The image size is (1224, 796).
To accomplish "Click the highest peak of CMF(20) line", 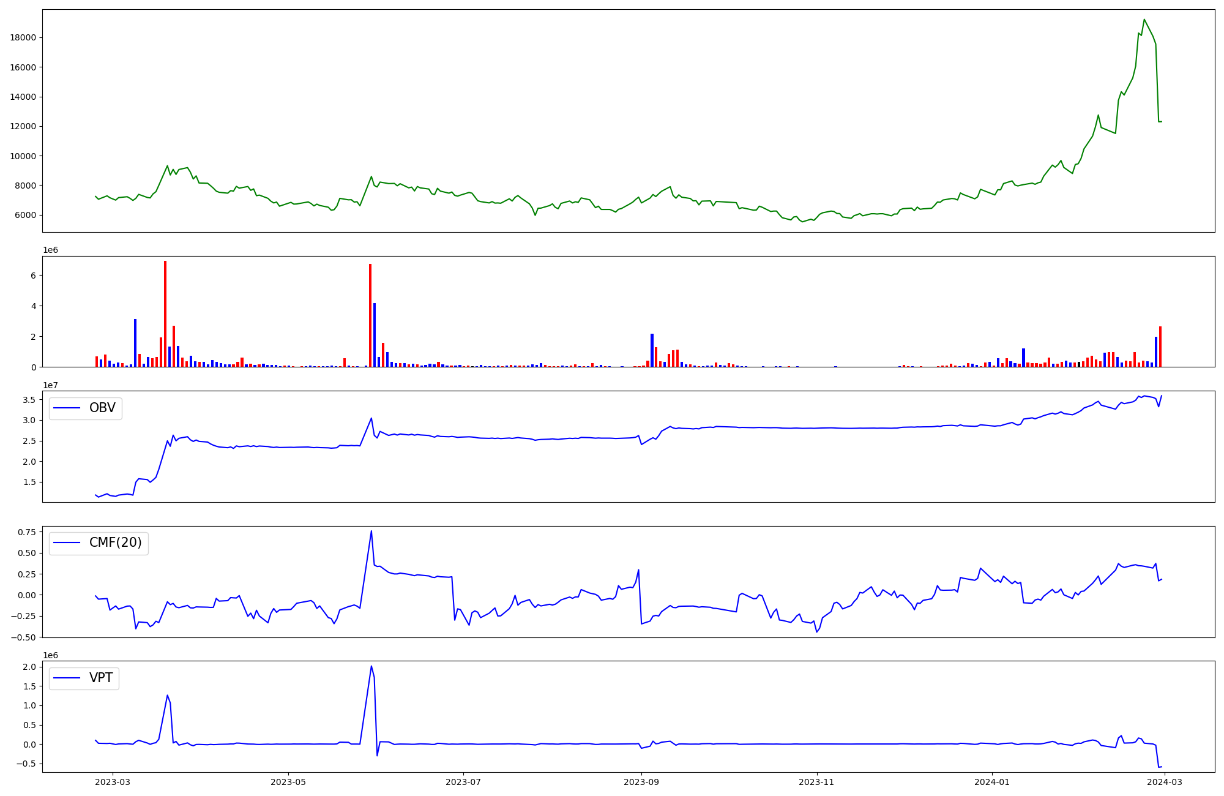I will (x=371, y=531).
